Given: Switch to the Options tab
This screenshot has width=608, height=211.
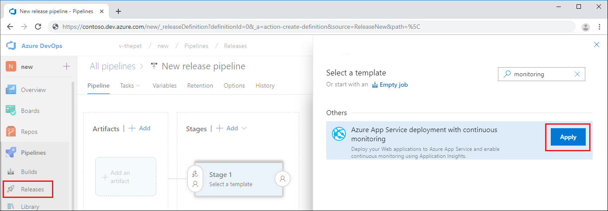Looking at the screenshot, I should tap(234, 85).
